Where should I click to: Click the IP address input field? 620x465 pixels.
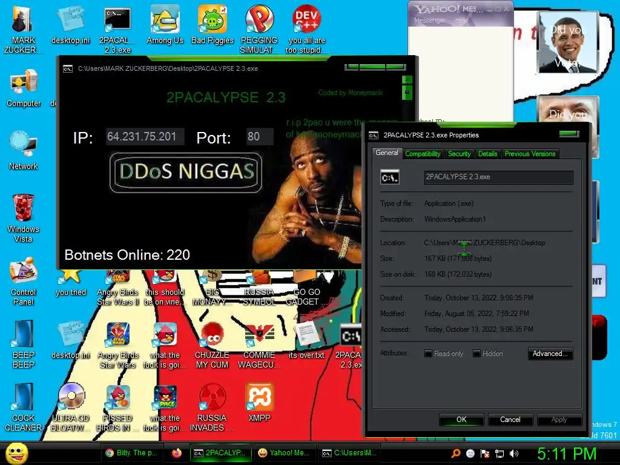(145, 137)
